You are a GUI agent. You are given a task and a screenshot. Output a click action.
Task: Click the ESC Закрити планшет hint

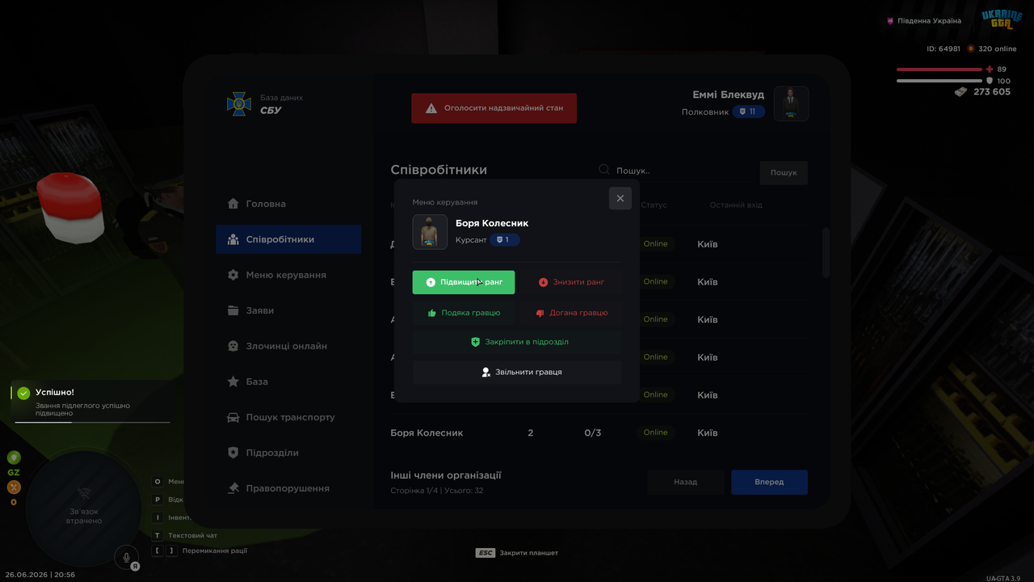pyautogui.click(x=517, y=553)
